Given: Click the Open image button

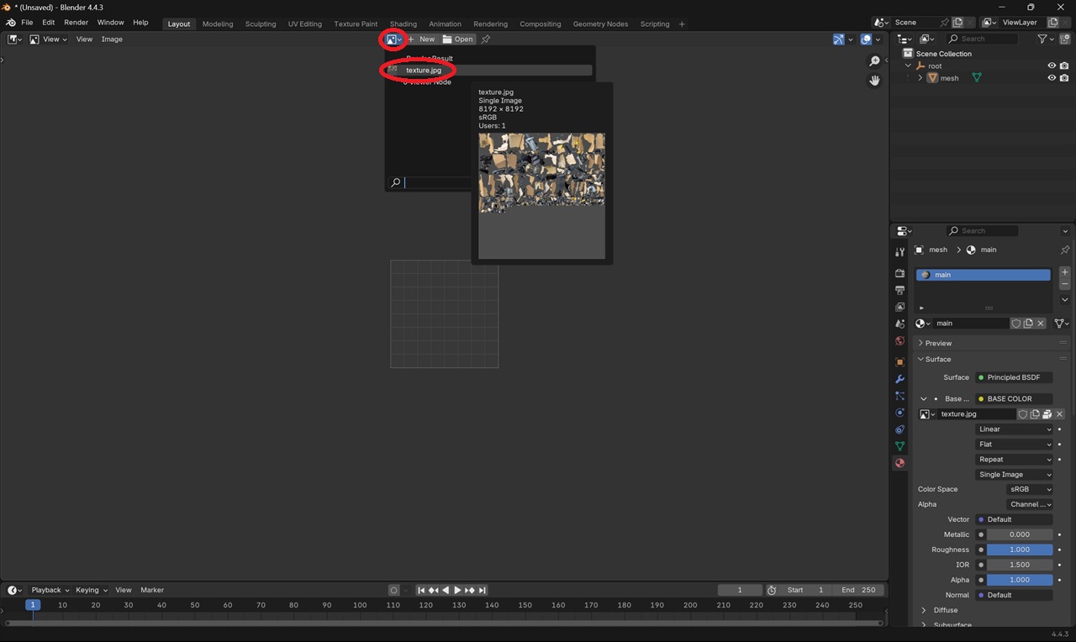Looking at the screenshot, I should coord(458,39).
